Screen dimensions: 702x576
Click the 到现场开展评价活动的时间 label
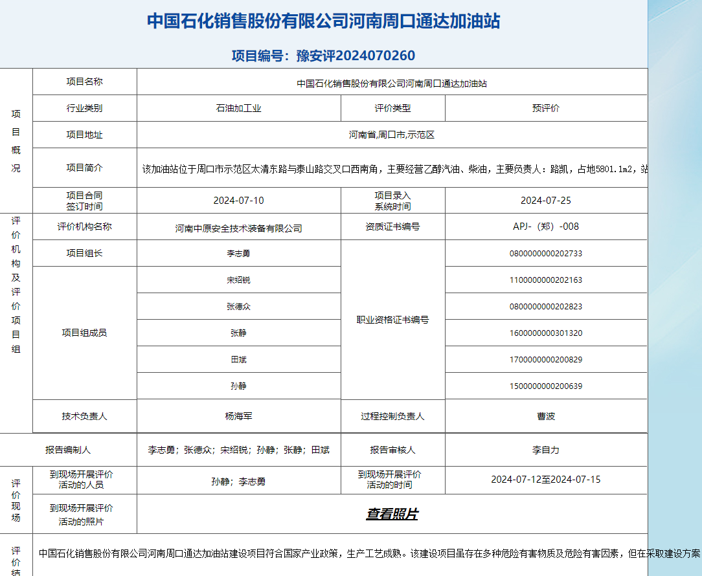[x=389, y=480]
